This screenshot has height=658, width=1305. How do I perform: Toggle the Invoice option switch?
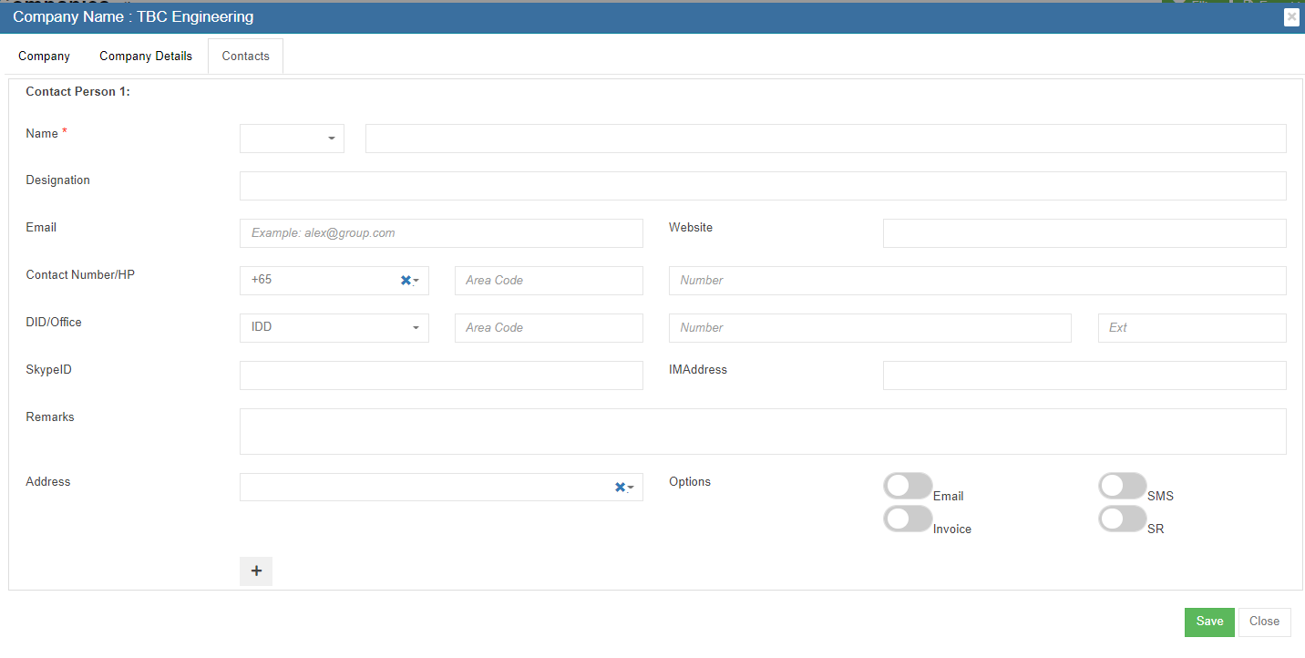908,519
